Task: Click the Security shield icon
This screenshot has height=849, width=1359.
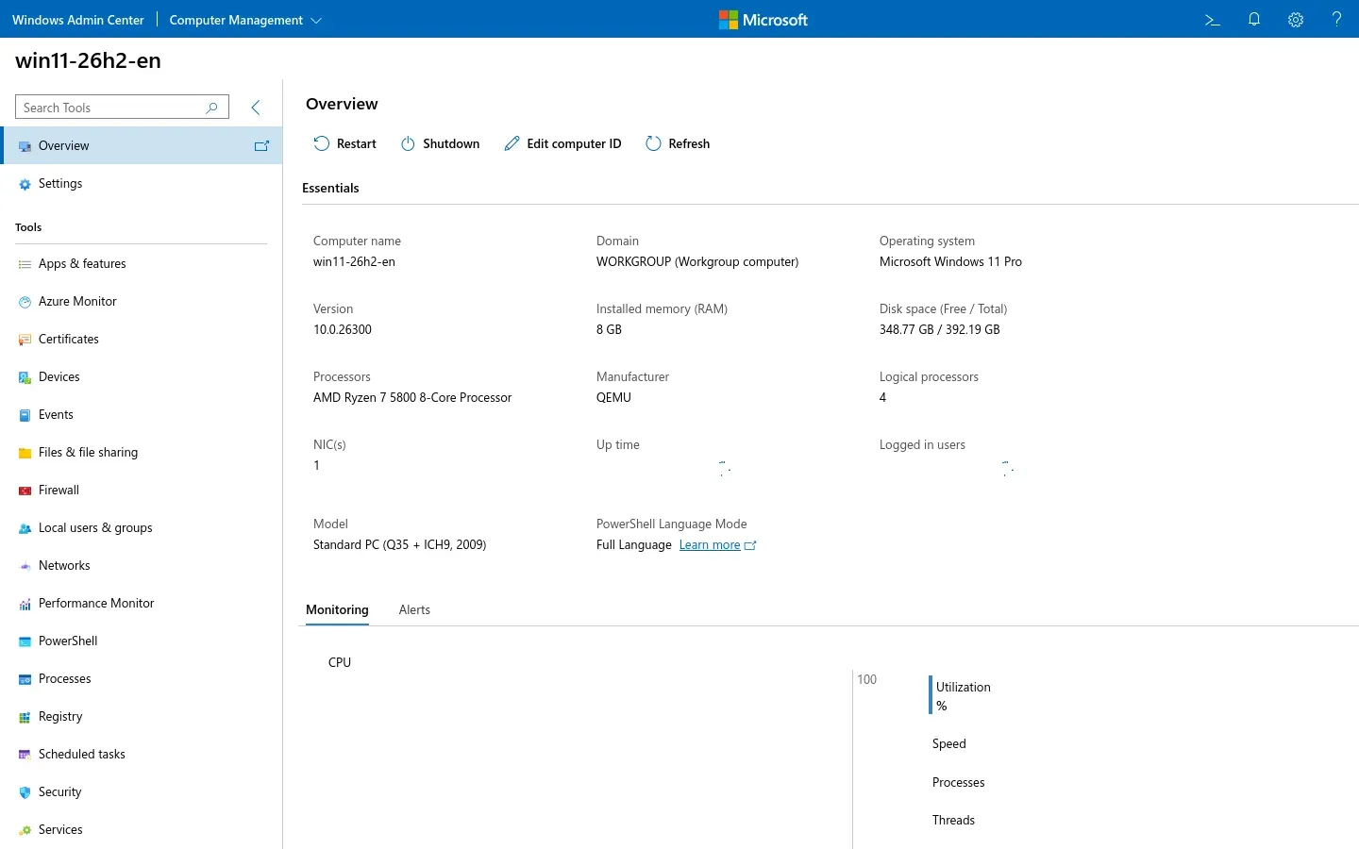Action: (x=25, y=792)
